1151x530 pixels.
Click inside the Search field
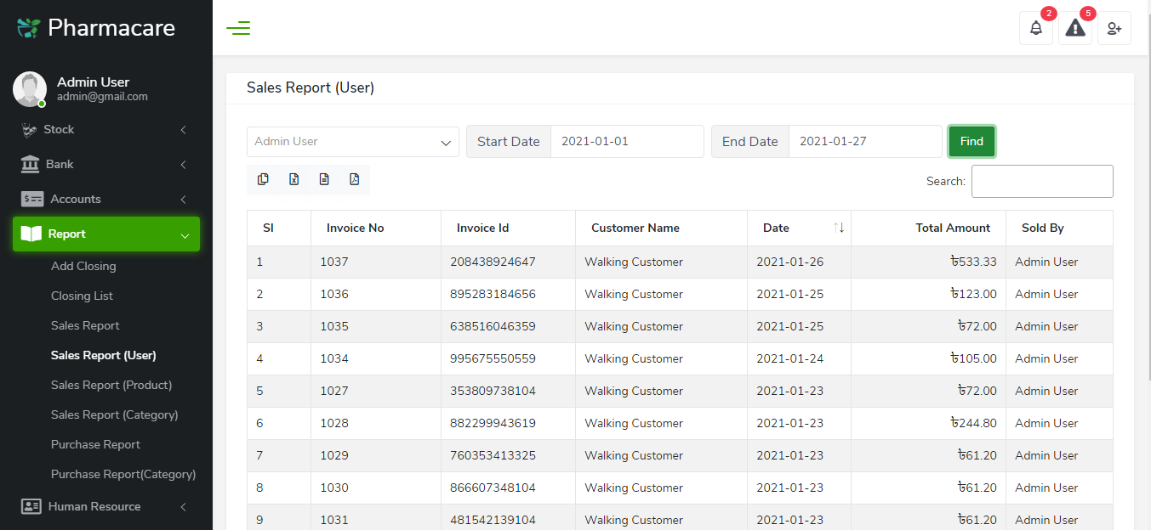[x=1042, y=181]
